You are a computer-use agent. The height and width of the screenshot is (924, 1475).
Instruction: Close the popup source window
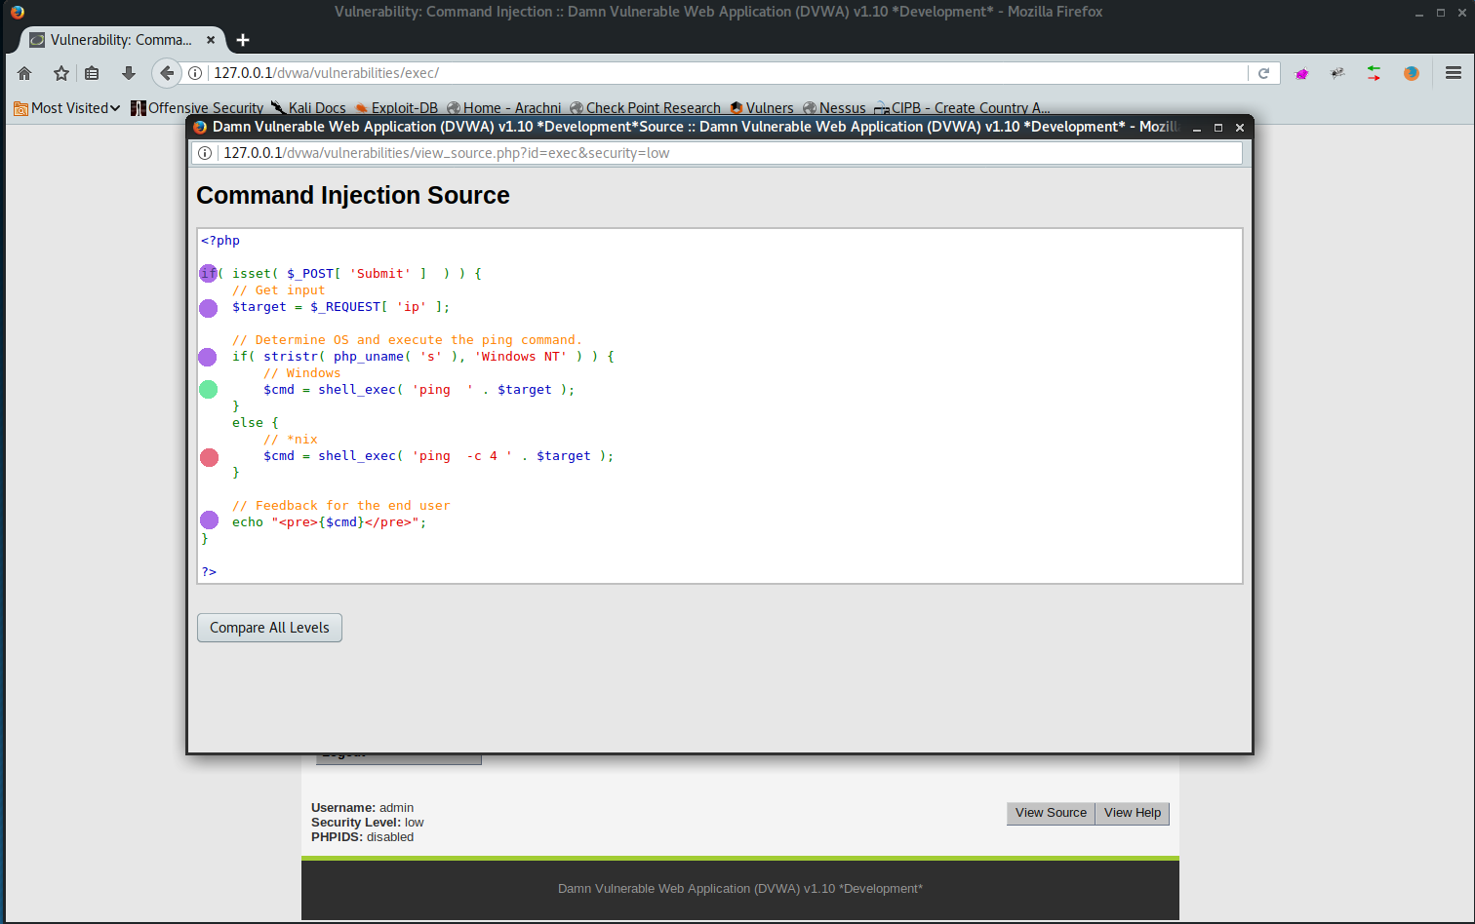tap(1240, 128)
